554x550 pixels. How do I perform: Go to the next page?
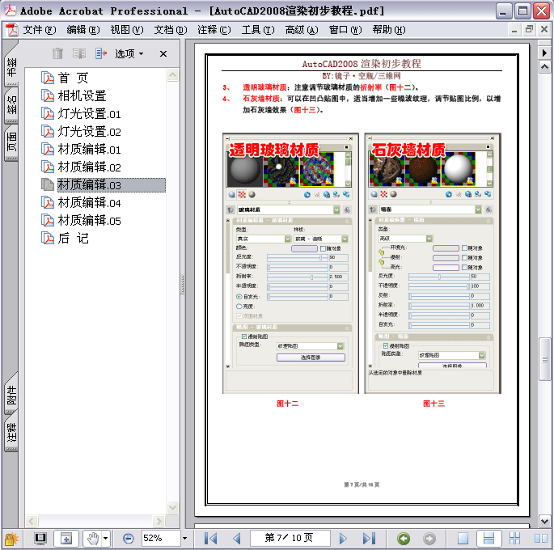click(342, 539)
